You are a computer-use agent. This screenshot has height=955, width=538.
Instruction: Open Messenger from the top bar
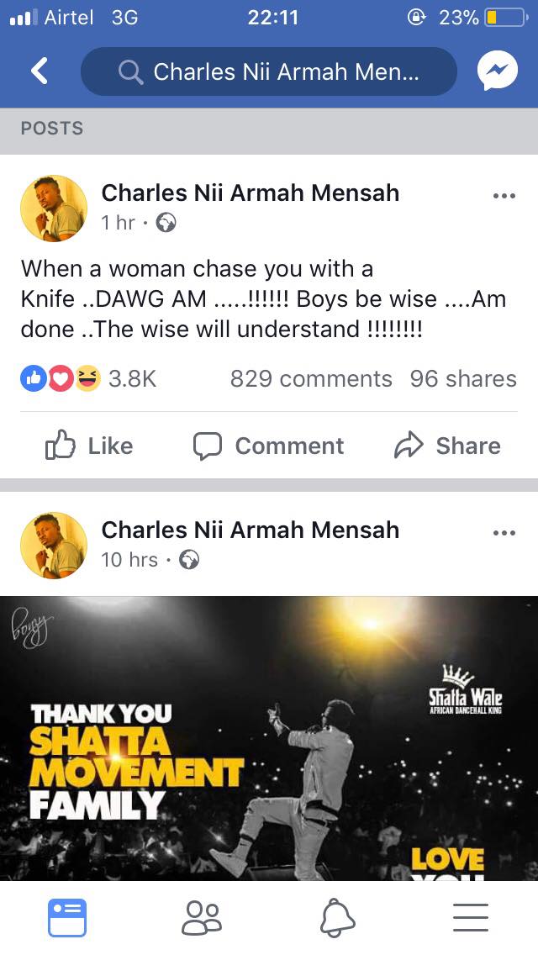[x=497, y=71]
